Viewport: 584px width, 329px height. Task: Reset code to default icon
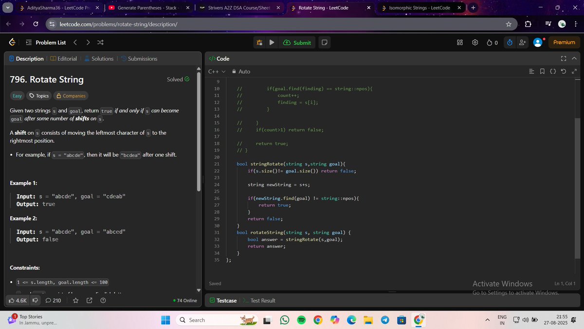coord(564,72)
